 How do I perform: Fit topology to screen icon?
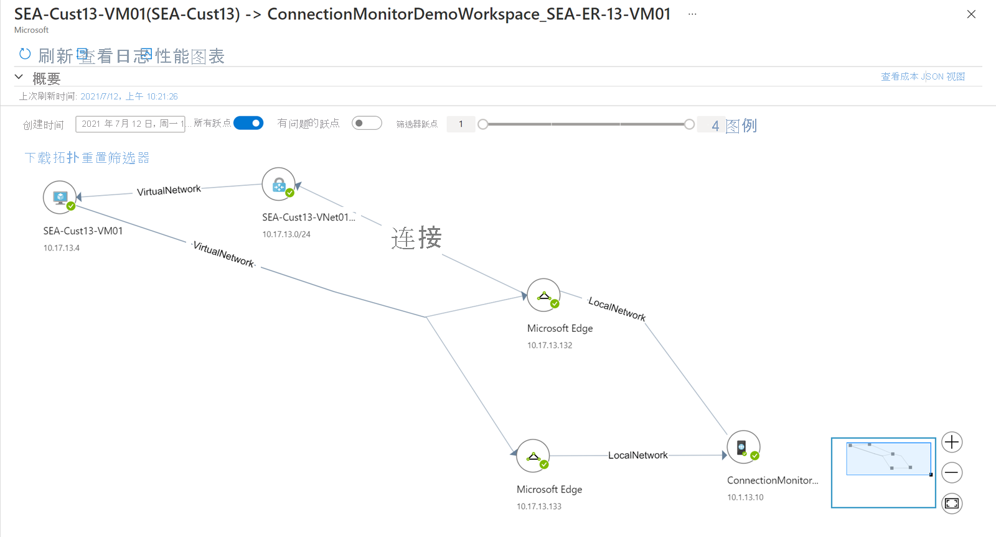point(952,503)
